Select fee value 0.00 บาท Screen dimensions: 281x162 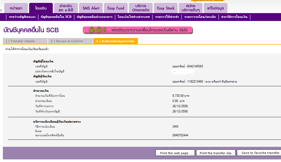point(179,101)
